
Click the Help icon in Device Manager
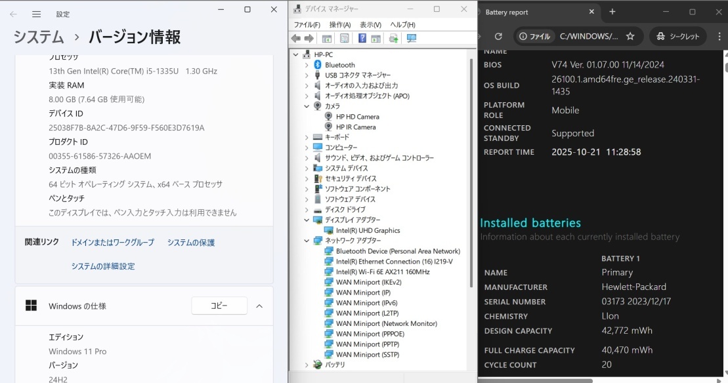click(x=361, y=38)
